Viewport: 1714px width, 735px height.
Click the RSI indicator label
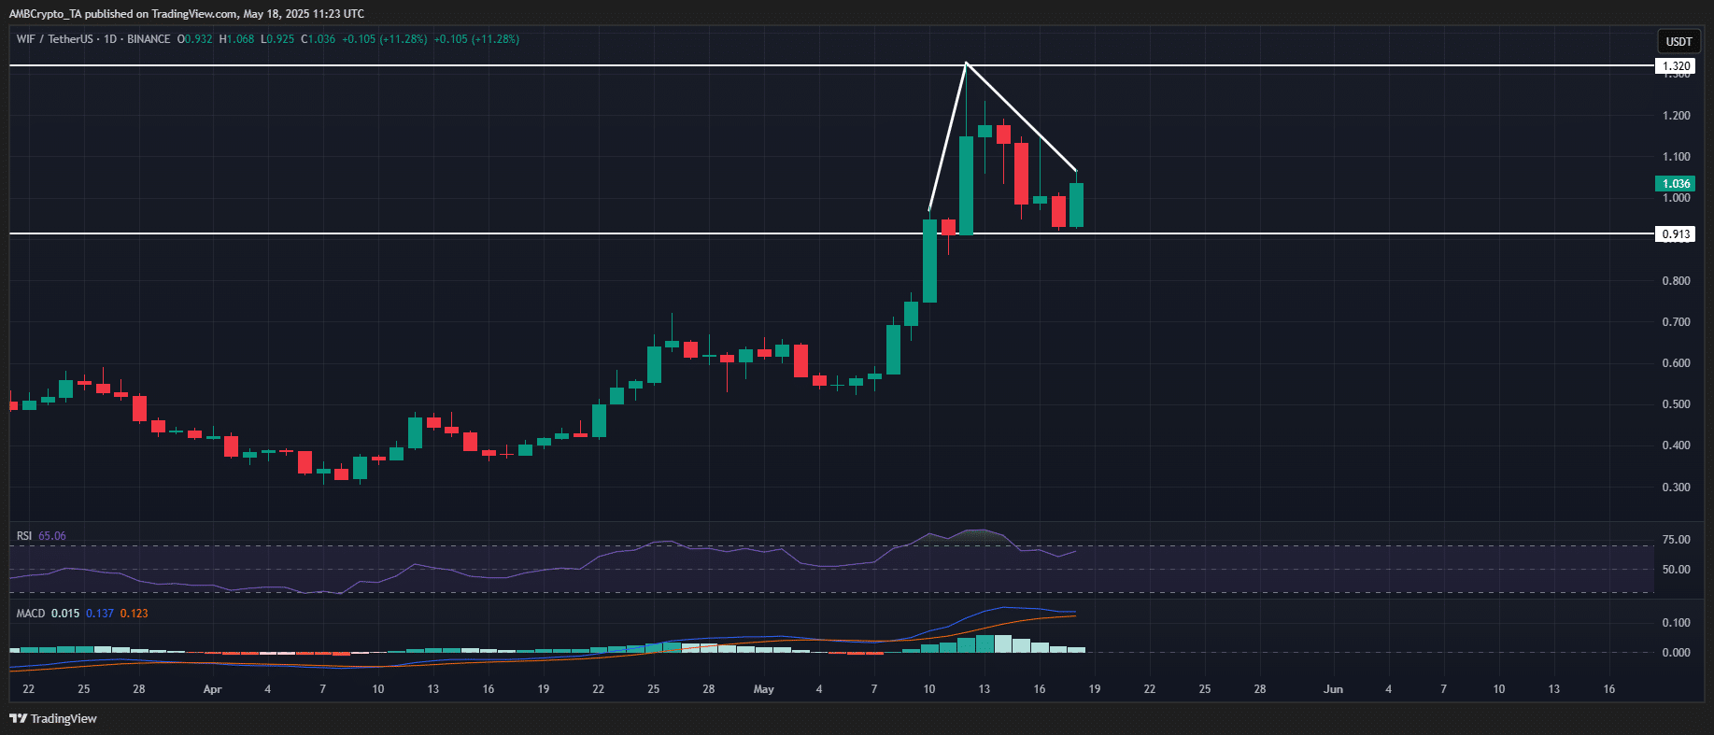tap(24, 536)
